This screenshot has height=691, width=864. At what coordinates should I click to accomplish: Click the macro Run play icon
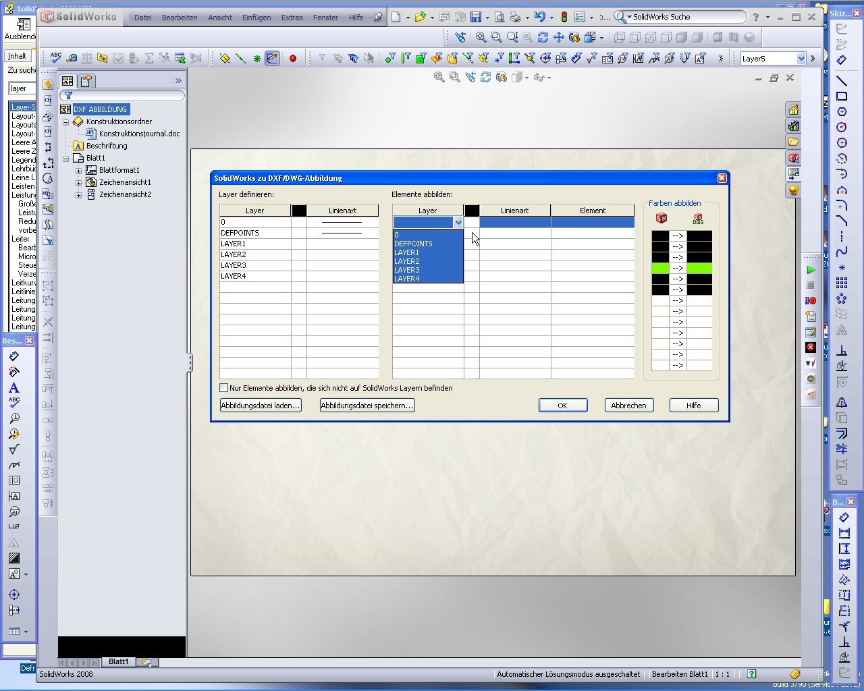[811, 270]
